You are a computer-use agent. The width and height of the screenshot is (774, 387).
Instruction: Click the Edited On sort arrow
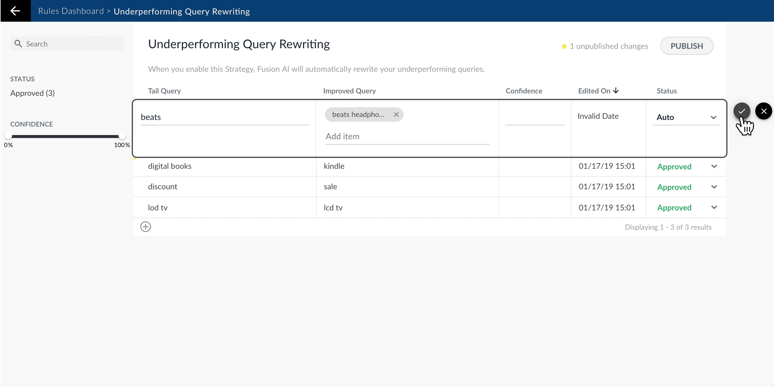[616, 90]
